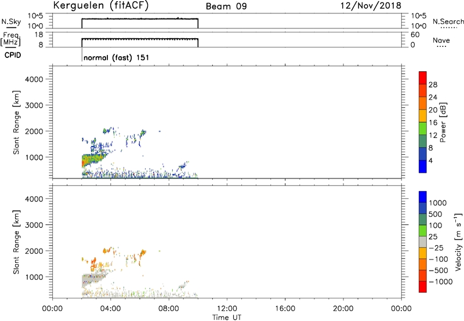Click the Nave legend label

click(x=441, y=40)
